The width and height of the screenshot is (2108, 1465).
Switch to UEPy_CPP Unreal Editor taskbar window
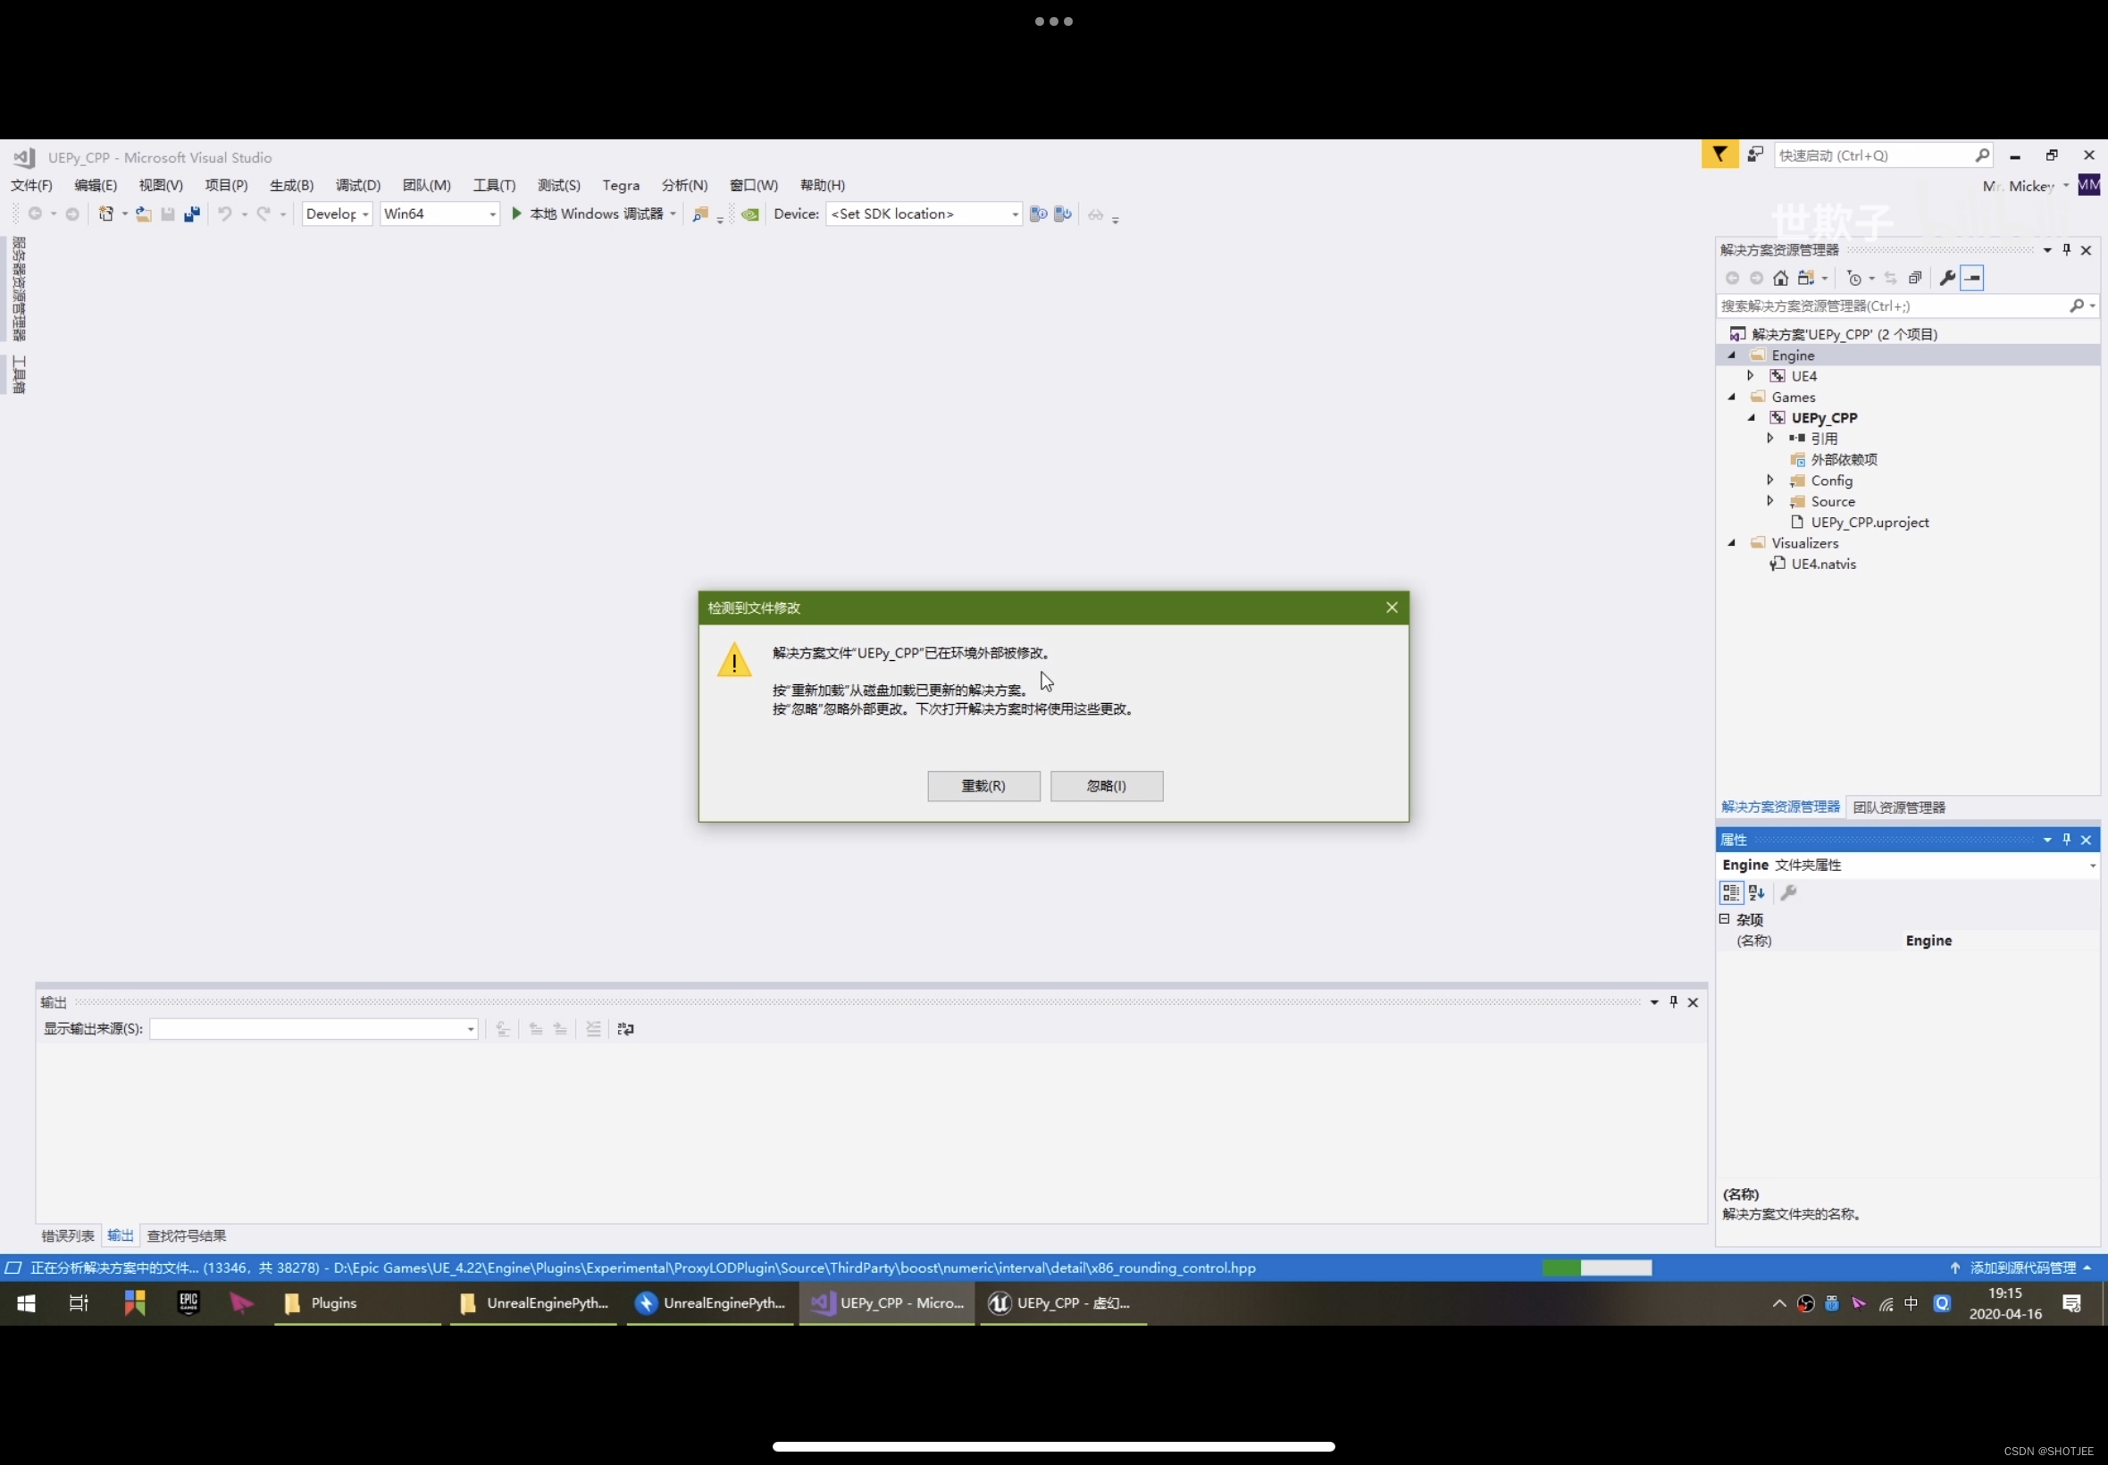(x=1064, y=1303)
